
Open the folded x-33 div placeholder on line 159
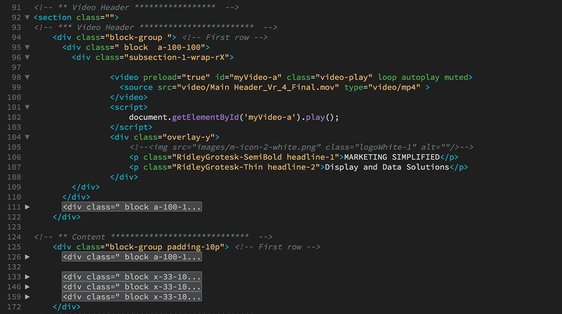[132, 297]
